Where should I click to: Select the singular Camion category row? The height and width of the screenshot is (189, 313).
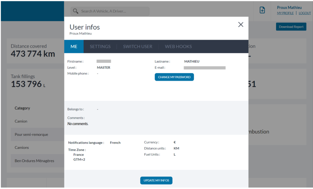21,121
